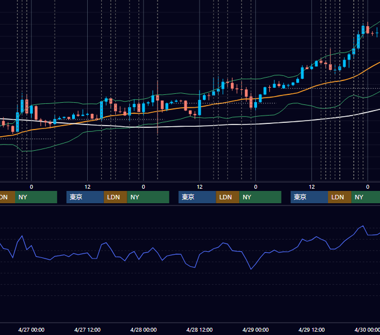
Task: Click the large blue candle at 4/28 12:00
Action: point(199,107)
